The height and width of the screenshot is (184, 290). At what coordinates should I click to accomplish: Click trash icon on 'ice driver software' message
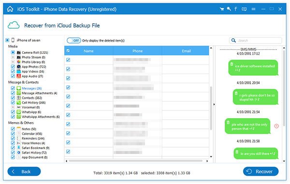click(232, 64)
